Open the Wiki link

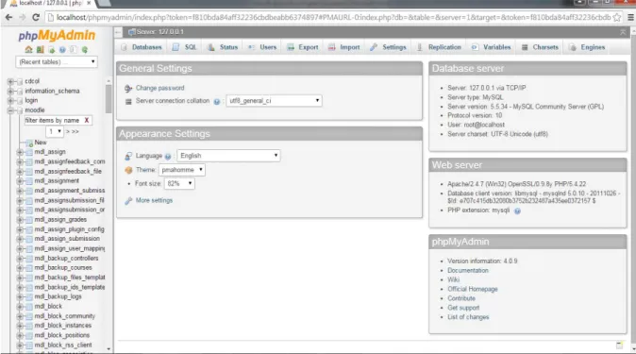pyautogui.click(x=454, y=279)
